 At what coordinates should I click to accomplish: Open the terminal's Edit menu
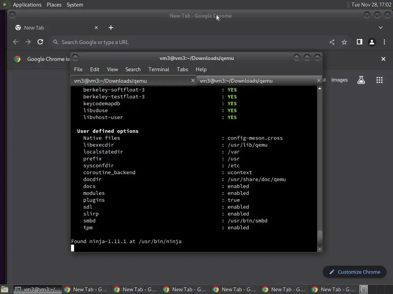94,70
